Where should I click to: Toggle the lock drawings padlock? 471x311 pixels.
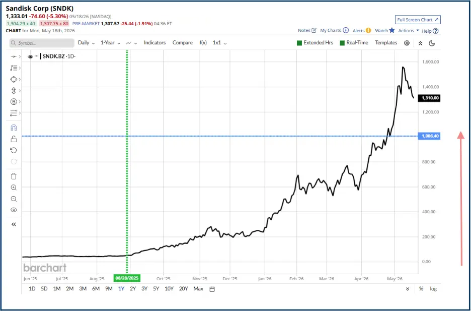coord(14,139)
